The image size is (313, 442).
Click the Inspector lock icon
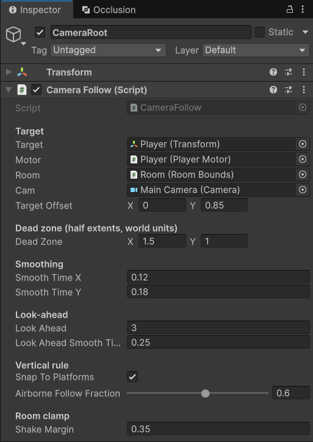click(290, 10)
